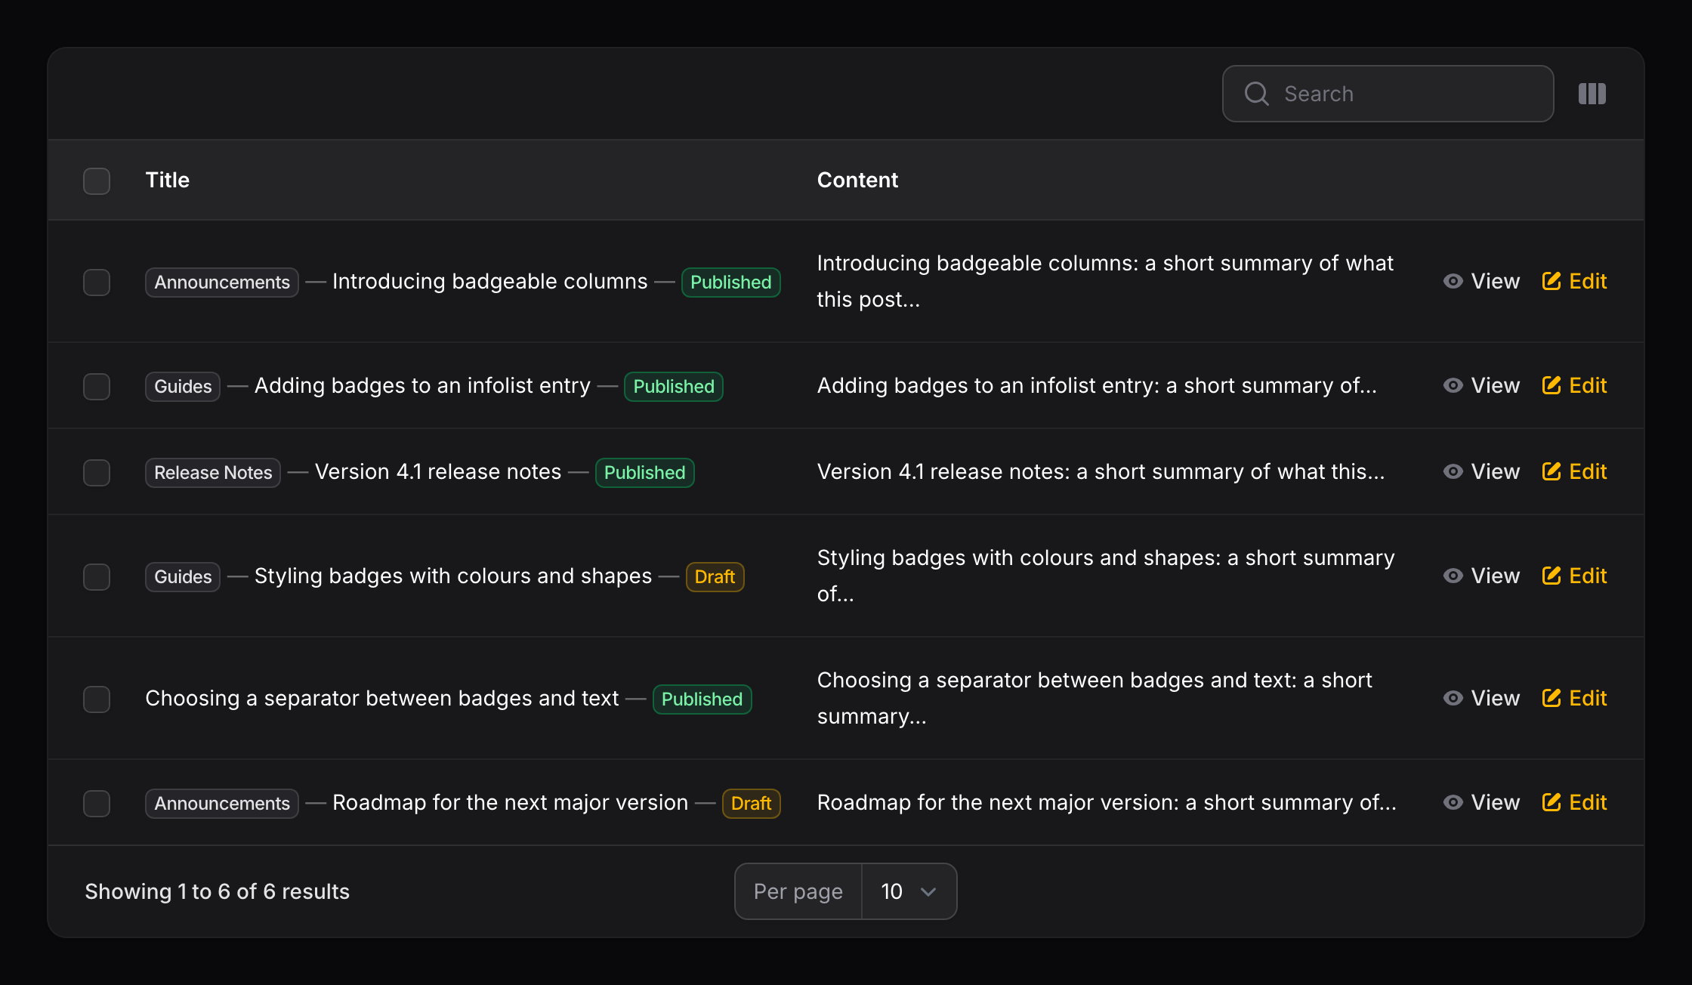Select the Introducing badgeable columns row checkbox
The height and width of the screenshot is (985, 1692).
[97, 283]
